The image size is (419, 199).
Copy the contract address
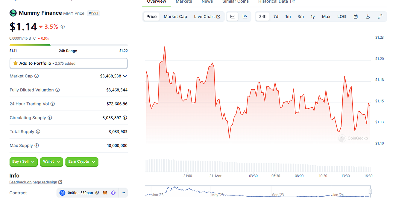click(97, 193)
